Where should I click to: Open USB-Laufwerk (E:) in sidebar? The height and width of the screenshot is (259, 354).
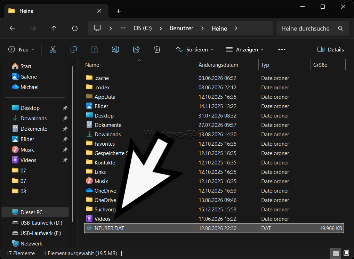point(37,233)
